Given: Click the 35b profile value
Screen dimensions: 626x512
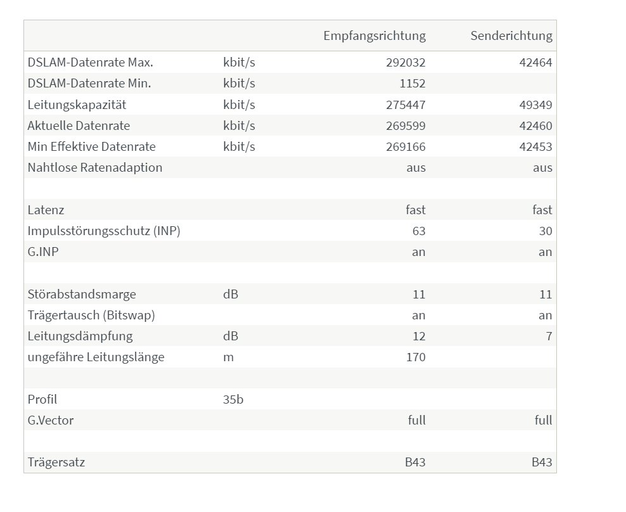Looking at the screenshot, I should [x=233, y=399].
